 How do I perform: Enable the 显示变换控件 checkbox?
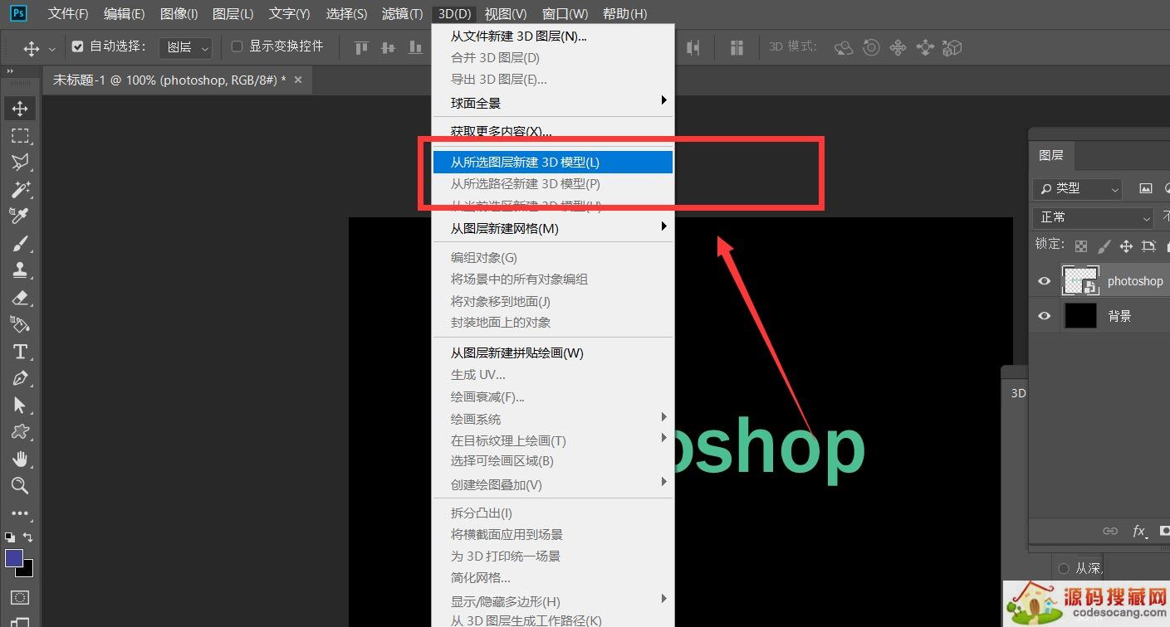[237, 46]
